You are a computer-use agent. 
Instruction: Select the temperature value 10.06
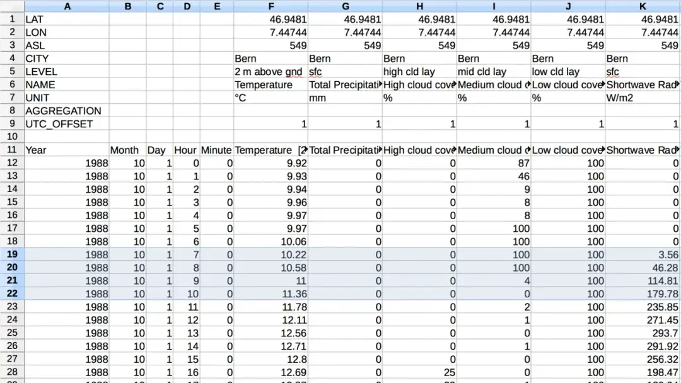point(271,241)
